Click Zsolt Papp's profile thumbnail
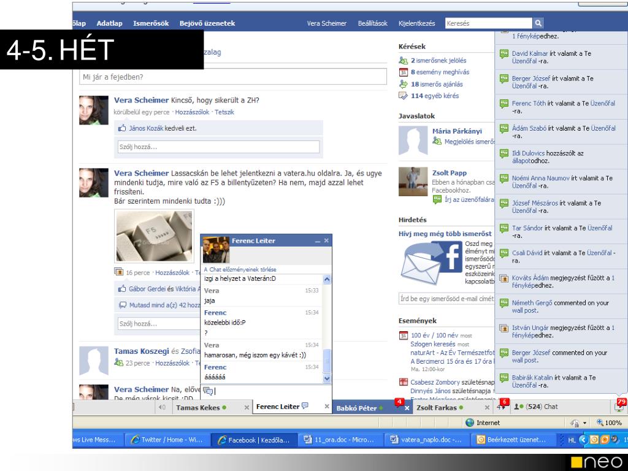Image resolution: width=628 pixels, height=471 pixels. pyautogui.click(x=413, y=182)
